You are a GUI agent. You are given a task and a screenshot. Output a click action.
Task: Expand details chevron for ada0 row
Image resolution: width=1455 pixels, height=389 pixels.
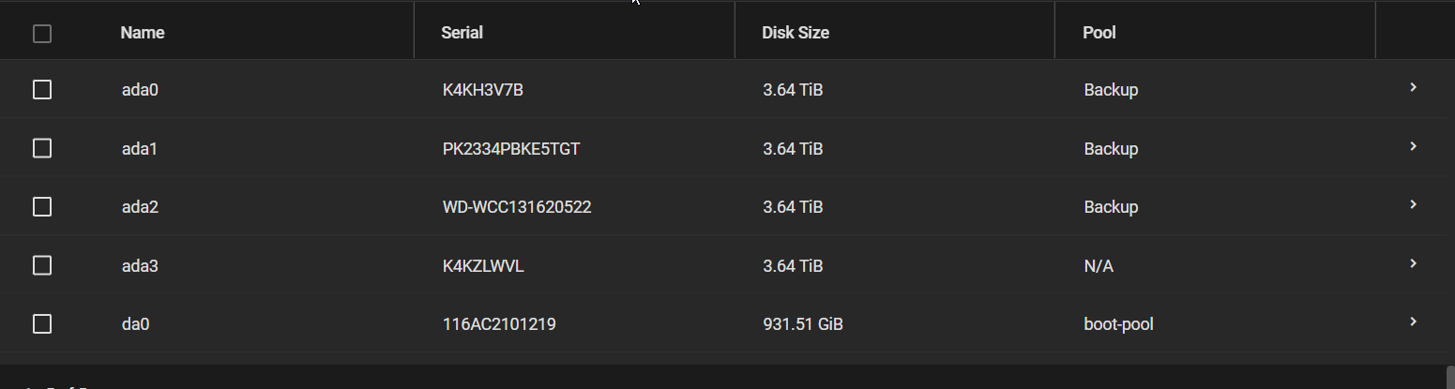pyautogui.click(x=1413, y=87)
